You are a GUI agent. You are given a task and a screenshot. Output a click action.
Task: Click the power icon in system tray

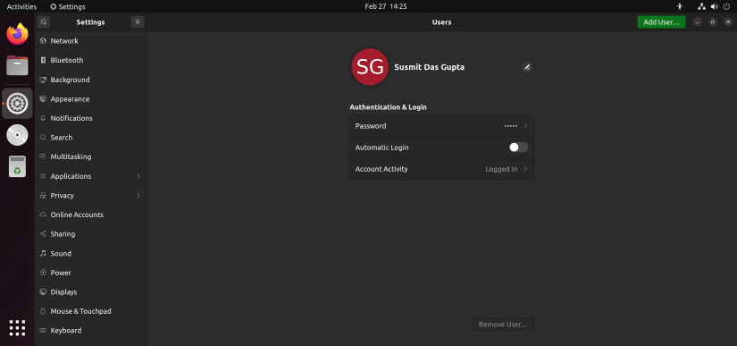pyautogui.click(x=727, y=6)
